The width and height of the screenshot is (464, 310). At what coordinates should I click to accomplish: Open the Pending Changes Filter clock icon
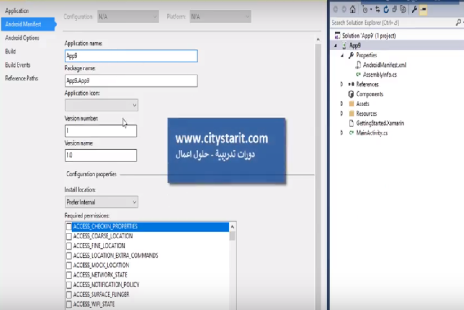coord(365,10)
